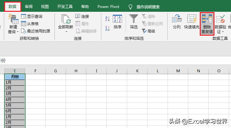
Task: Open the Power Pivot tab
Action: 108,7
